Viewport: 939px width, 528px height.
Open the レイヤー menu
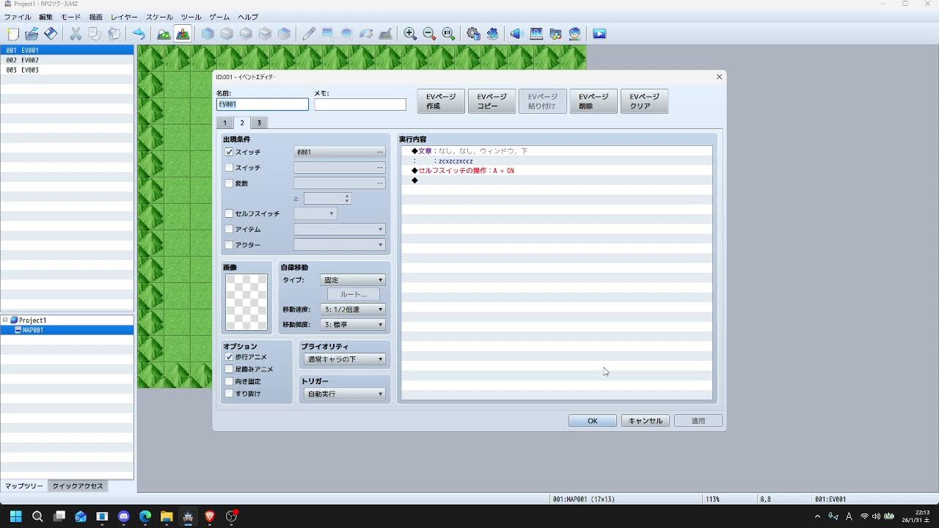tap(124, 17)
